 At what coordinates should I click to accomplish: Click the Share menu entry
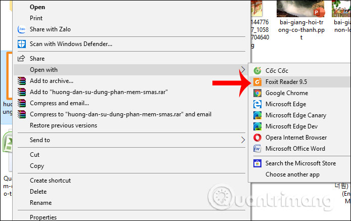37,59
